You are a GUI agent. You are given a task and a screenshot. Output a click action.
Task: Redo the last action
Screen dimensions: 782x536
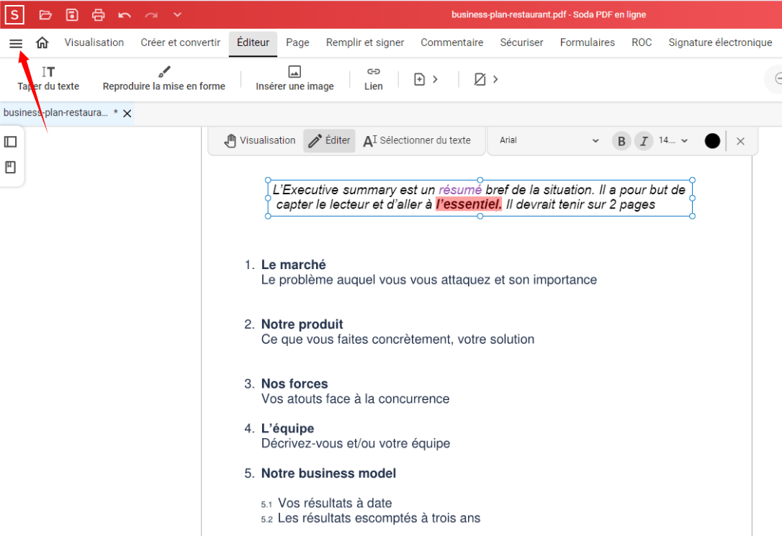point(151,15)
